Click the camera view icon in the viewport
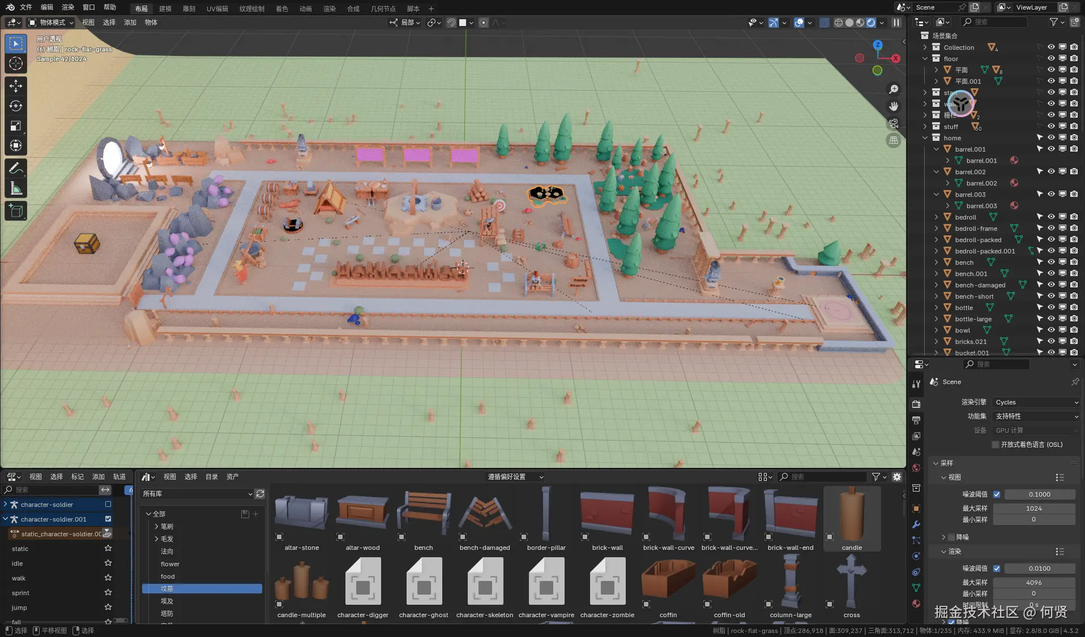The height and width of the screenshot is (637, 1085). (894, 123)
